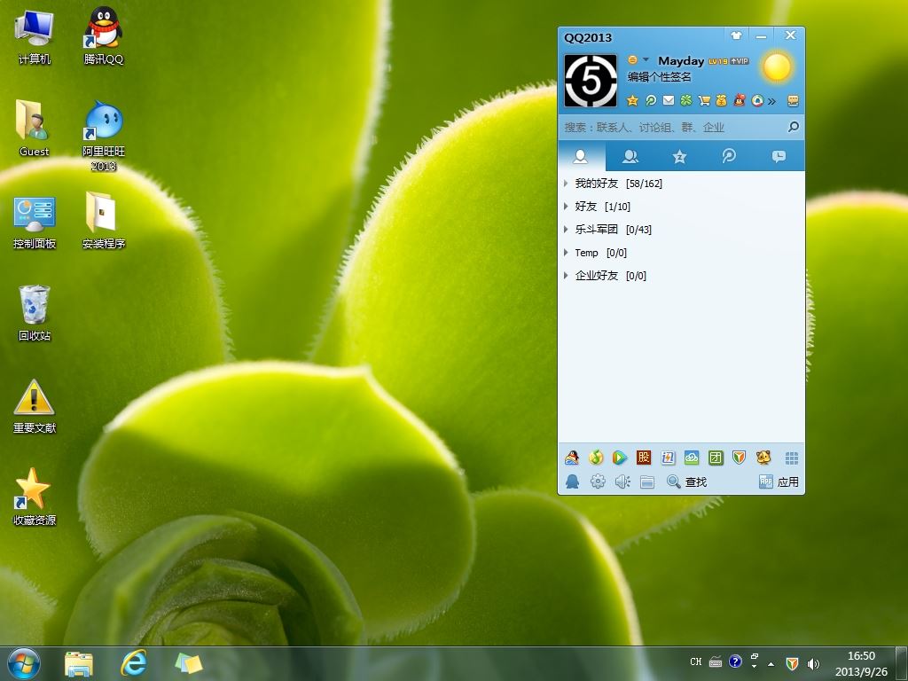Open the QQ Mail envelope icon
This screenshot has height=681, width=908.
click(669, 101)
